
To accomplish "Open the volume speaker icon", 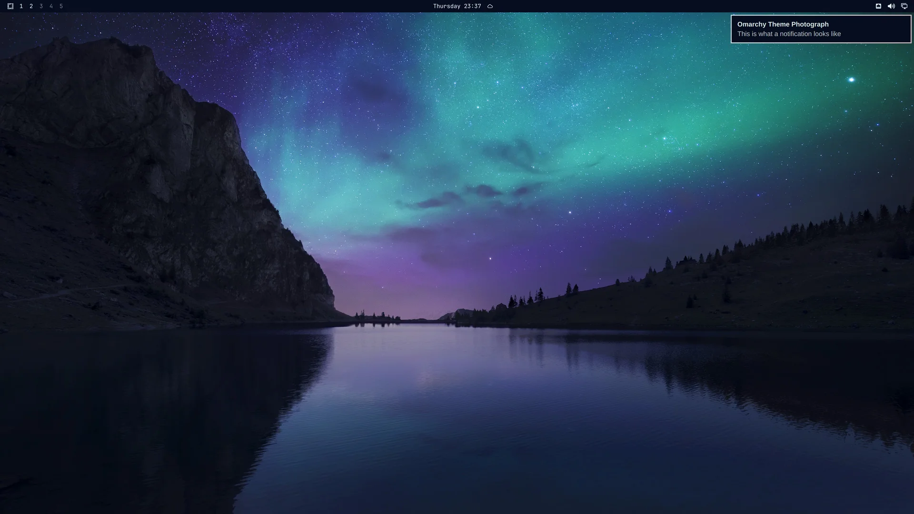I will click(891, 6).
